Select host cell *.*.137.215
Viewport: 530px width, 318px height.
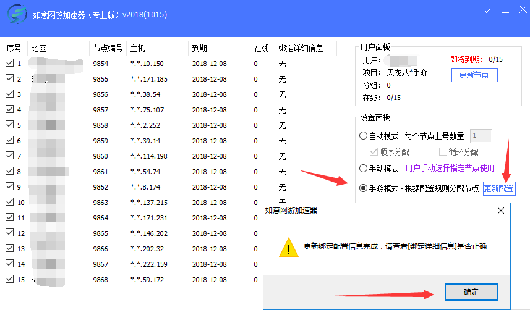(148, 203)
